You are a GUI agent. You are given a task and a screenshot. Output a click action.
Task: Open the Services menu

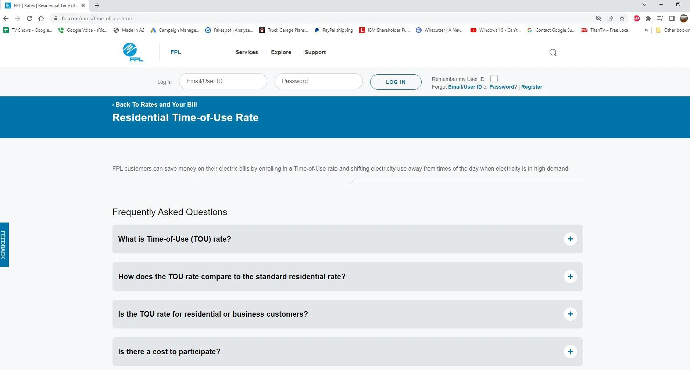pos(247,52)
